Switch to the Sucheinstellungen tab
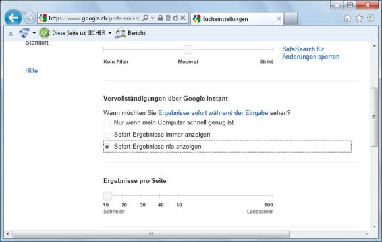The height and width of the screenshot is (242, 382). coord(236,19)
